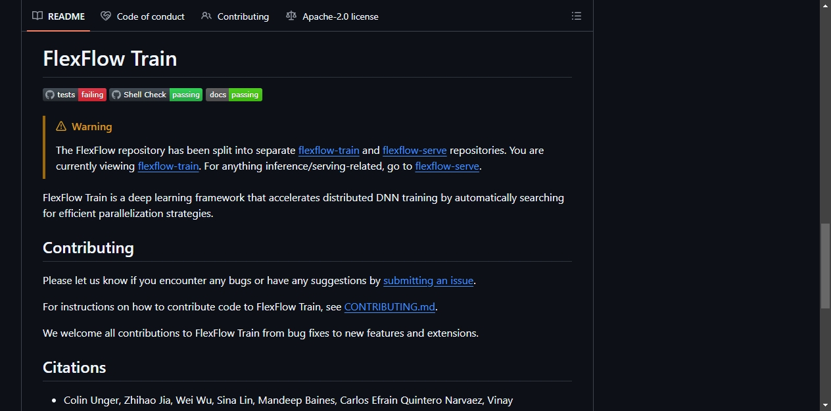The height and width of the screenshot is (411, 831).
Task: Open the README tab
Action: point(59,16)
